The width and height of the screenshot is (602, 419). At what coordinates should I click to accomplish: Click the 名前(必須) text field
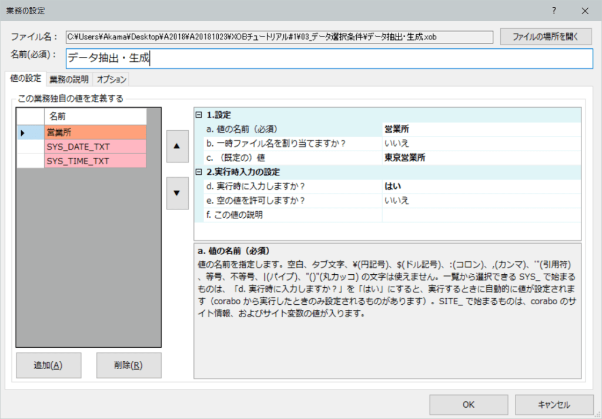click(x=329, y=58)
